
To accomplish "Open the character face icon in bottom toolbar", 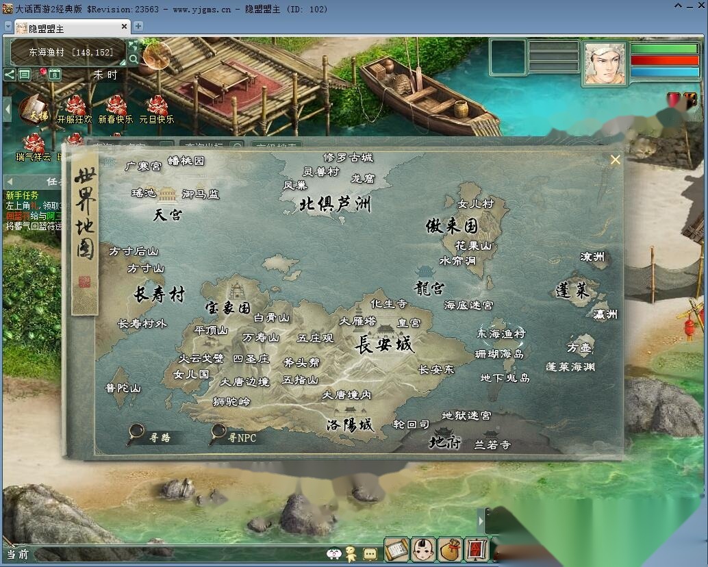I will [x=424, y=549].
